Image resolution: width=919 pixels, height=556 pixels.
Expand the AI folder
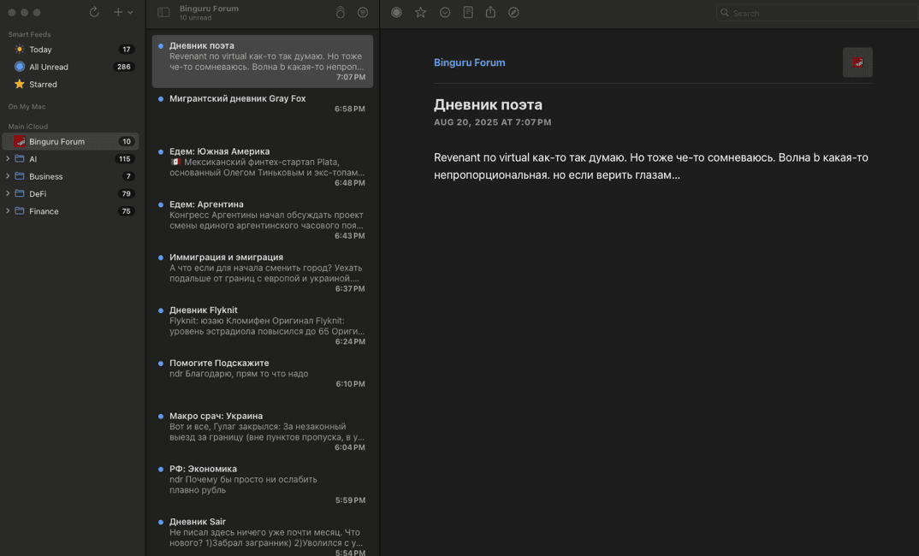pyautogui.click(x=8, y=159)
